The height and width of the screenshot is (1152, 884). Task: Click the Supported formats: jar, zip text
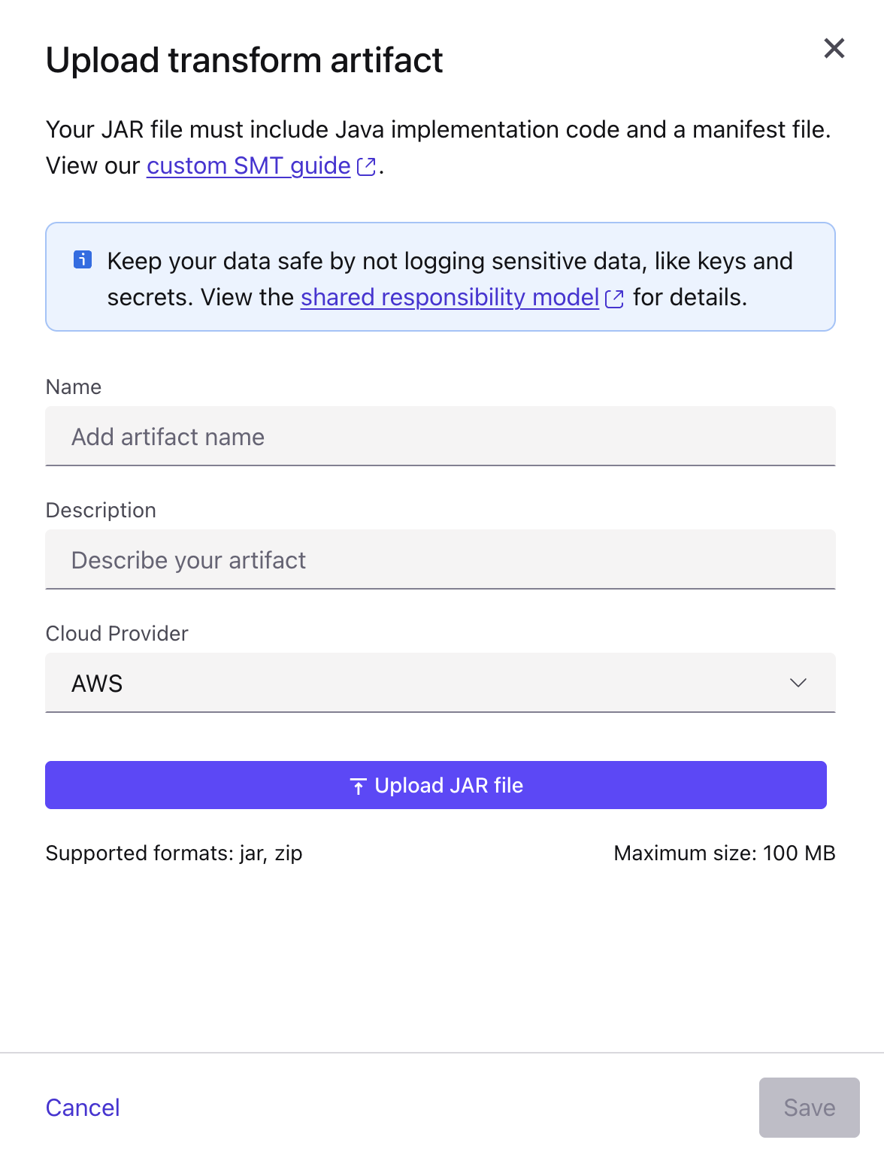(174, 853)
